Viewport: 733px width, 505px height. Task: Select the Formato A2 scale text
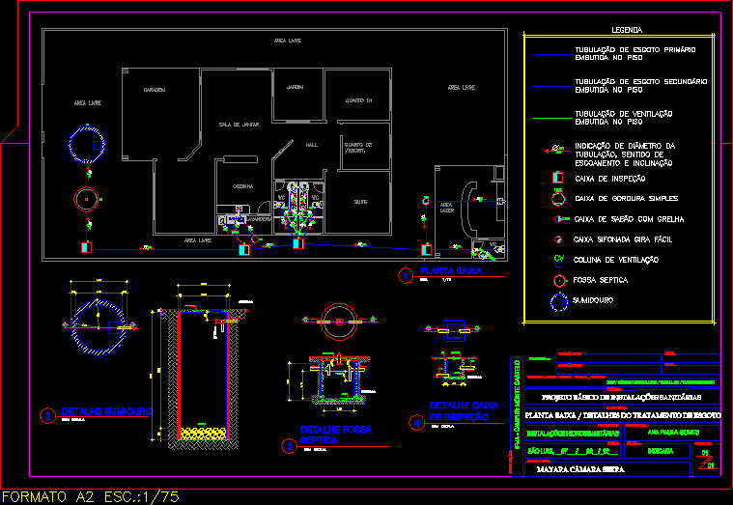pos(89,497)
